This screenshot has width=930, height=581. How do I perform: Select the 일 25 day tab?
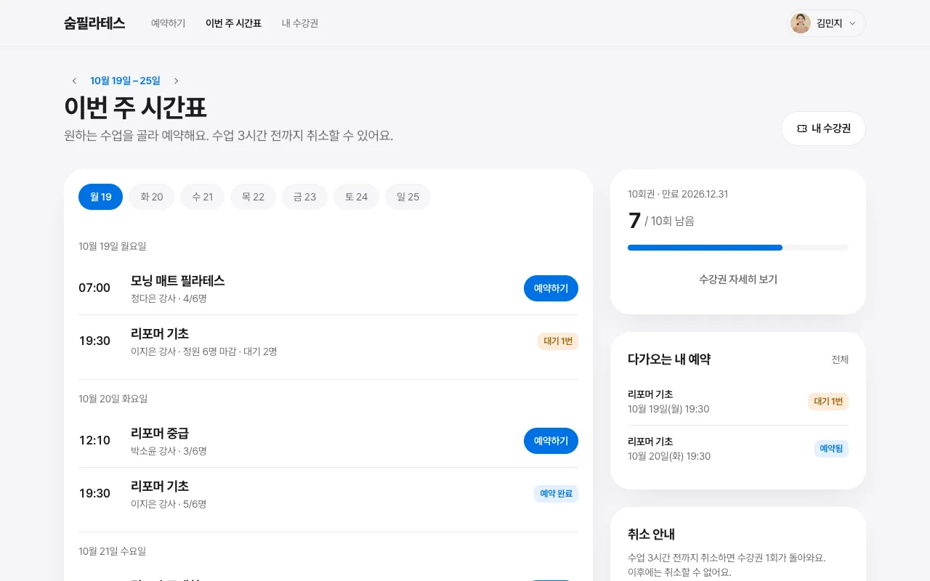(408, 197)
